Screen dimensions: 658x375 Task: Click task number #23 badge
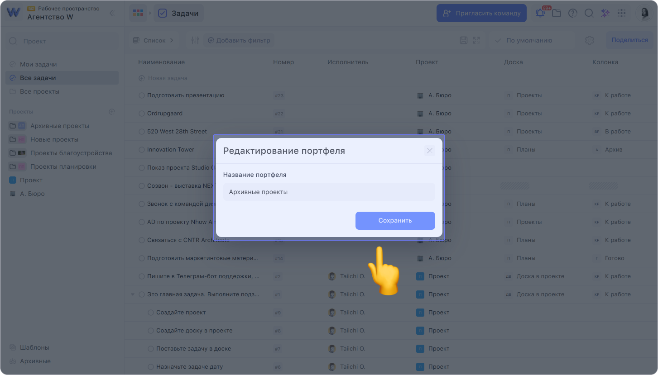[279, 95]
